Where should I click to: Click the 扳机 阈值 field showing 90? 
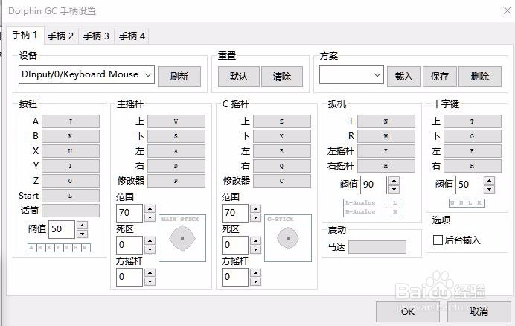[x=374, y=185]
